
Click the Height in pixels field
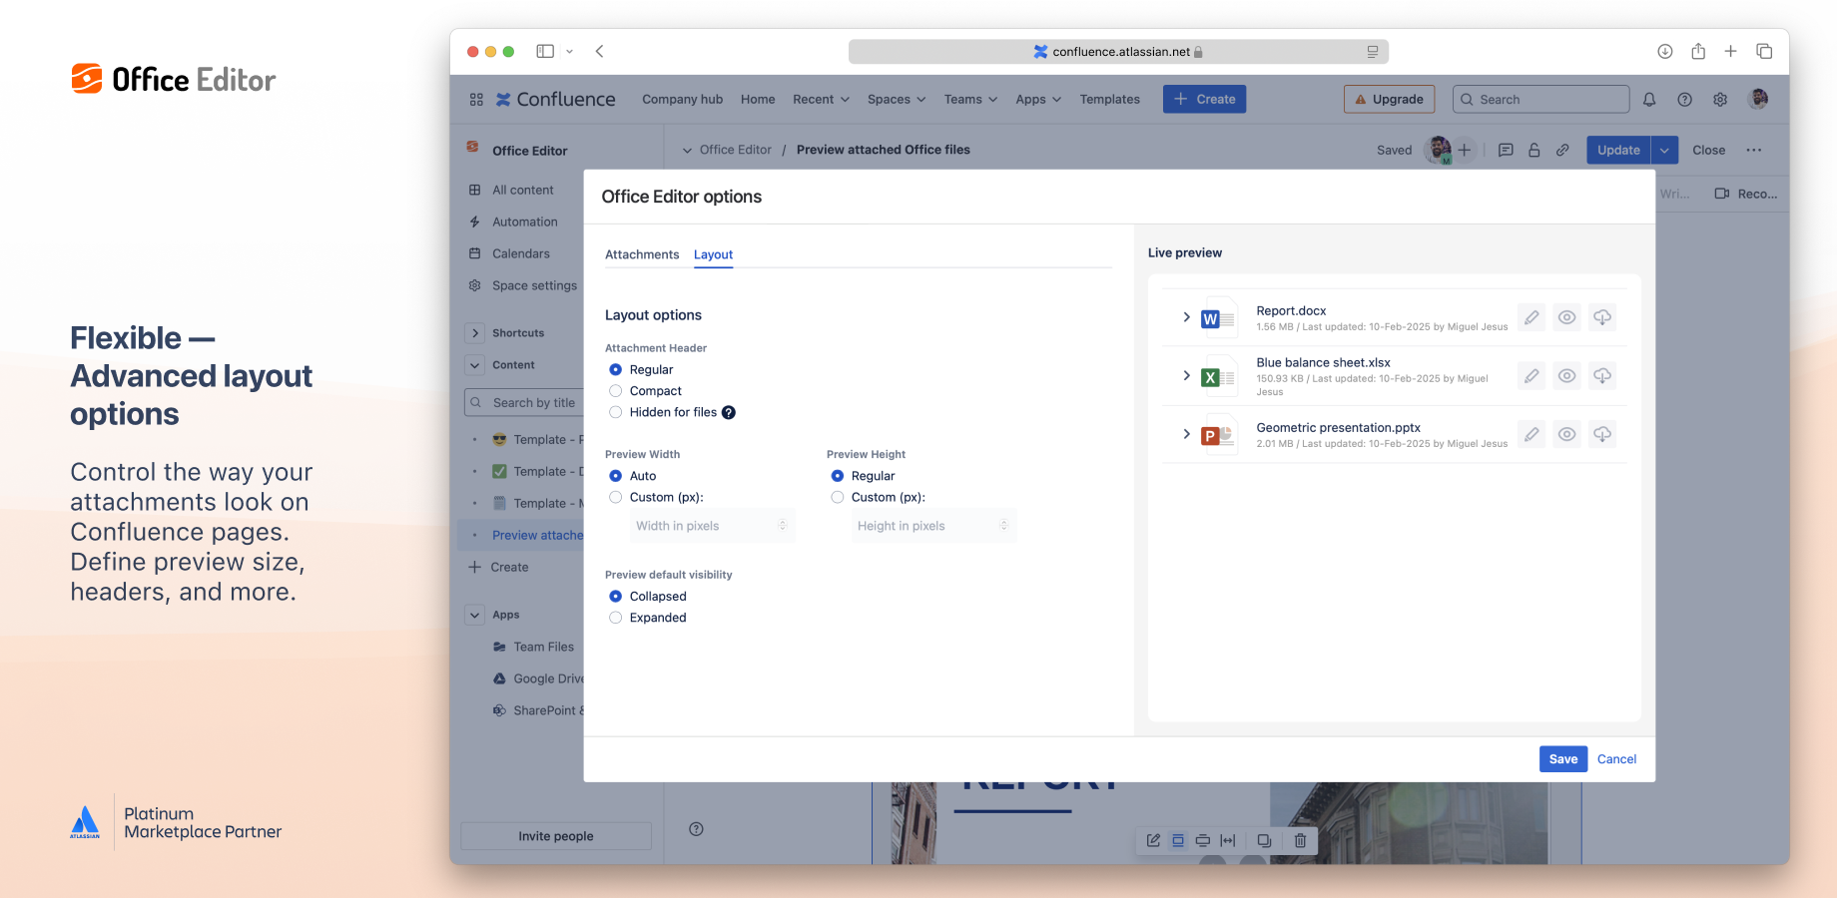(x=933, y=526)
